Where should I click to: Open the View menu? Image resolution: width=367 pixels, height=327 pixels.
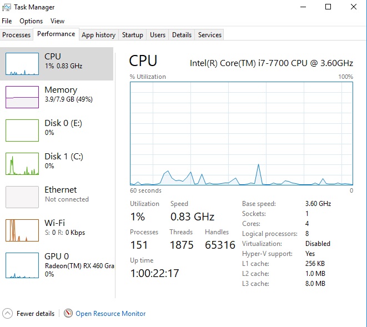click(x=57, y=21)
